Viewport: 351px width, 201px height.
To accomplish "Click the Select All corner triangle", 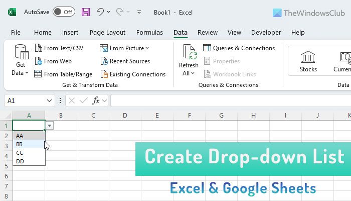I will pyautogui.click(x=8, y=115).
